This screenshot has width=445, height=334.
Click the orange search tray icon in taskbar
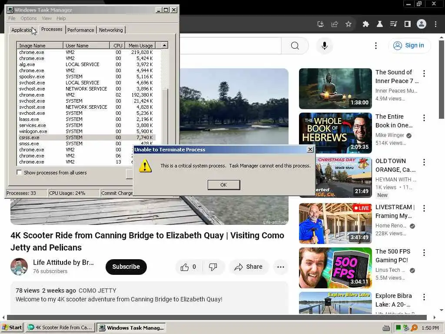pyautogui.click(x=414, y=328)
